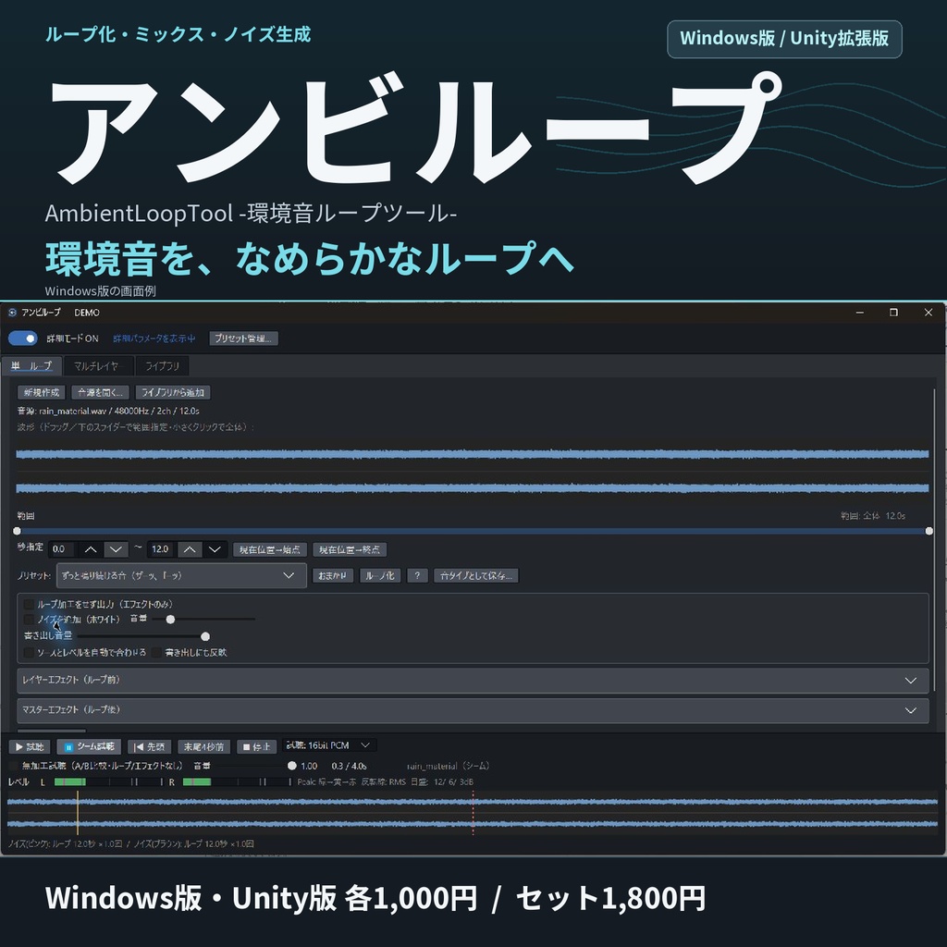Switch to the ライブラリ tab
The height and width of the screenshot is (947, 947).
(x=163, y=366)
